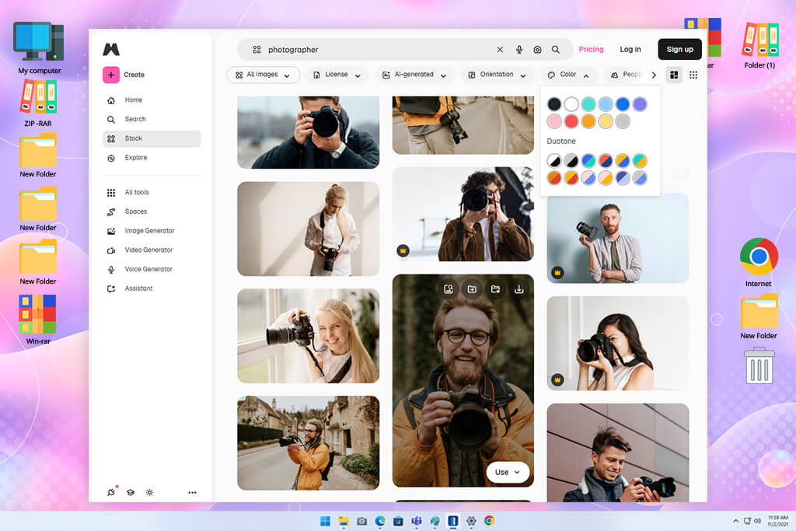The image size is (796, 531).
Task: Select Stock in sidebar
Action: 152,138
